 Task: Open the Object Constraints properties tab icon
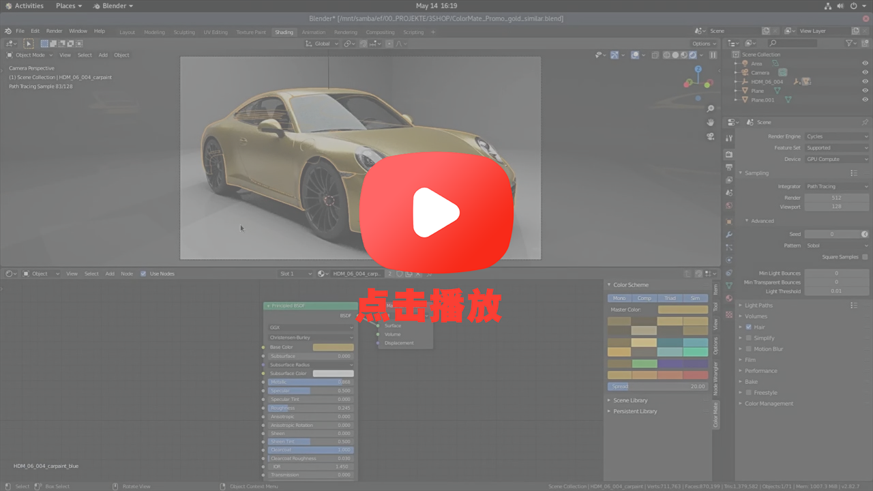729,273
